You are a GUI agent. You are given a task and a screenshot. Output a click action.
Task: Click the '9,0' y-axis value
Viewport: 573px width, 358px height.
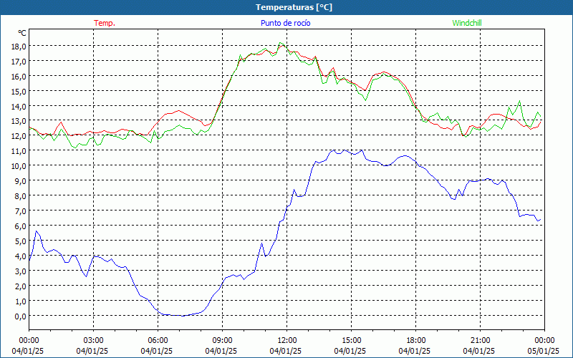[22, 181]
